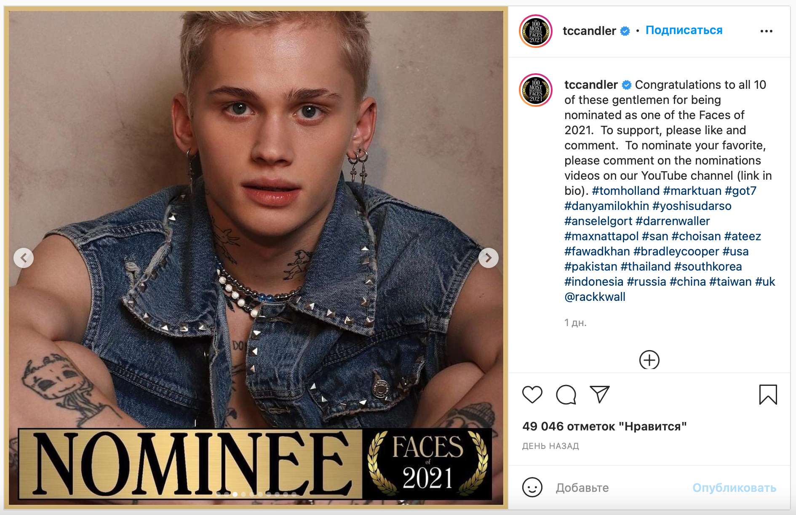Click Подписаться to follow tccandler
This screenshot has height=515, width=796.
click(x=684, y=30)
